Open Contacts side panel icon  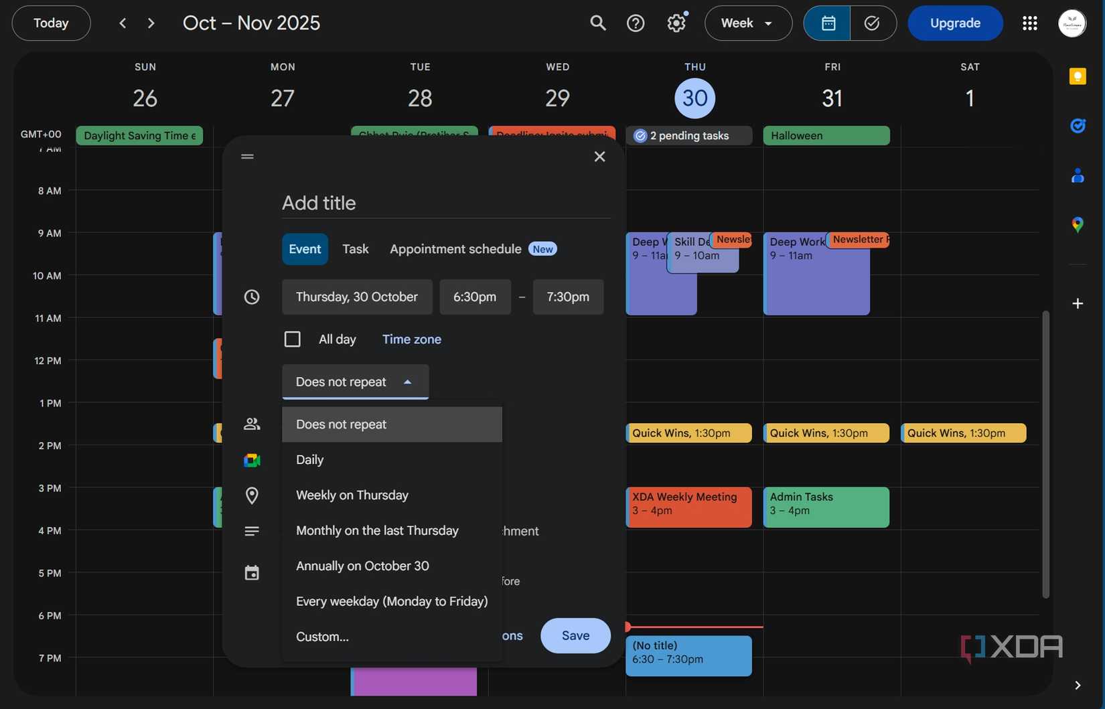tap(1078, 175)
